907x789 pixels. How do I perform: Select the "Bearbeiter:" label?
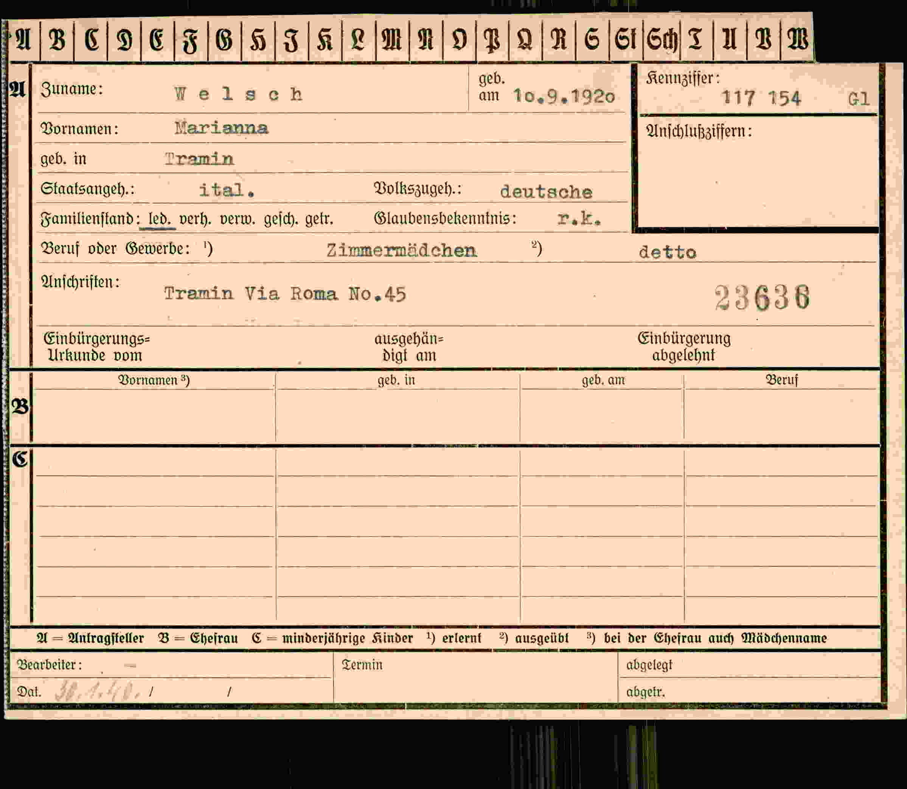pyautogui.click(x=49, y=665)
